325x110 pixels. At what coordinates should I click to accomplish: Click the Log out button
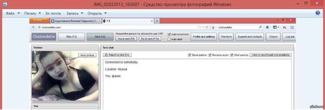pyautogui.click(x=289, y=37)
